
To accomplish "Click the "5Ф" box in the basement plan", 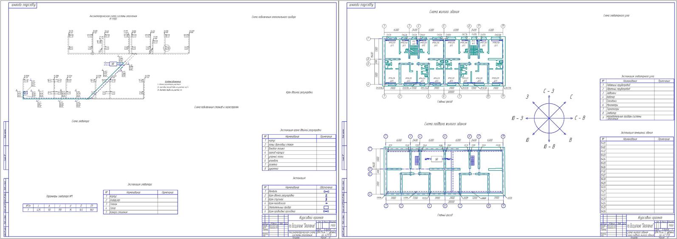I will [436, 160].
